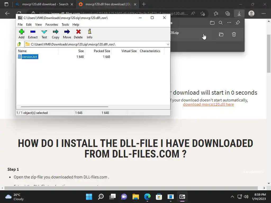Open File Explorer from the taskbar
This screenshot has height=203, width=271.
[x=136, y=197]
